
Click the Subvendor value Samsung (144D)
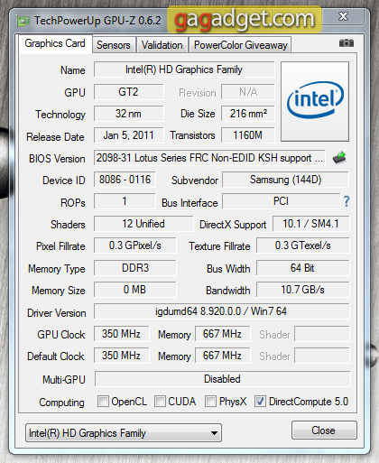[x=286, y=180]
